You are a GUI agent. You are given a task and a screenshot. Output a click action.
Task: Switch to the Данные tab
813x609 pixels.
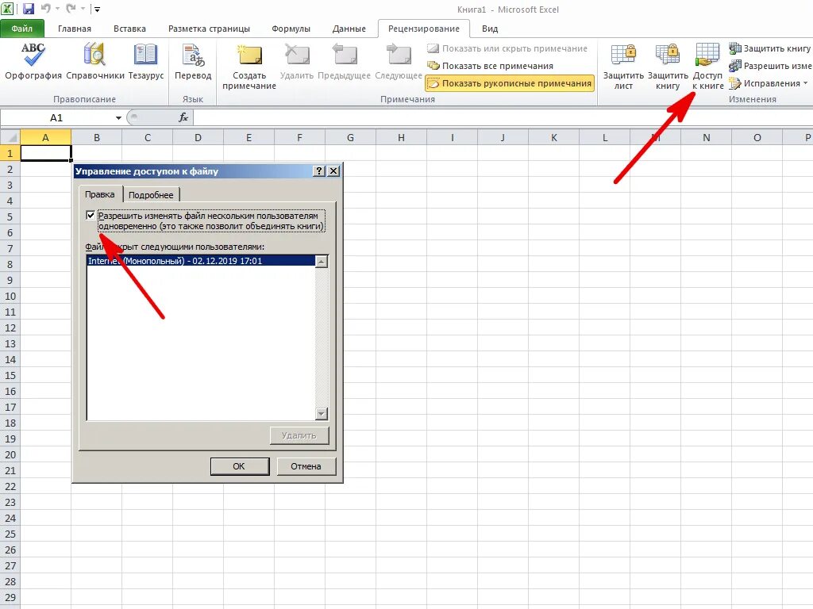[x=349, y=29]
